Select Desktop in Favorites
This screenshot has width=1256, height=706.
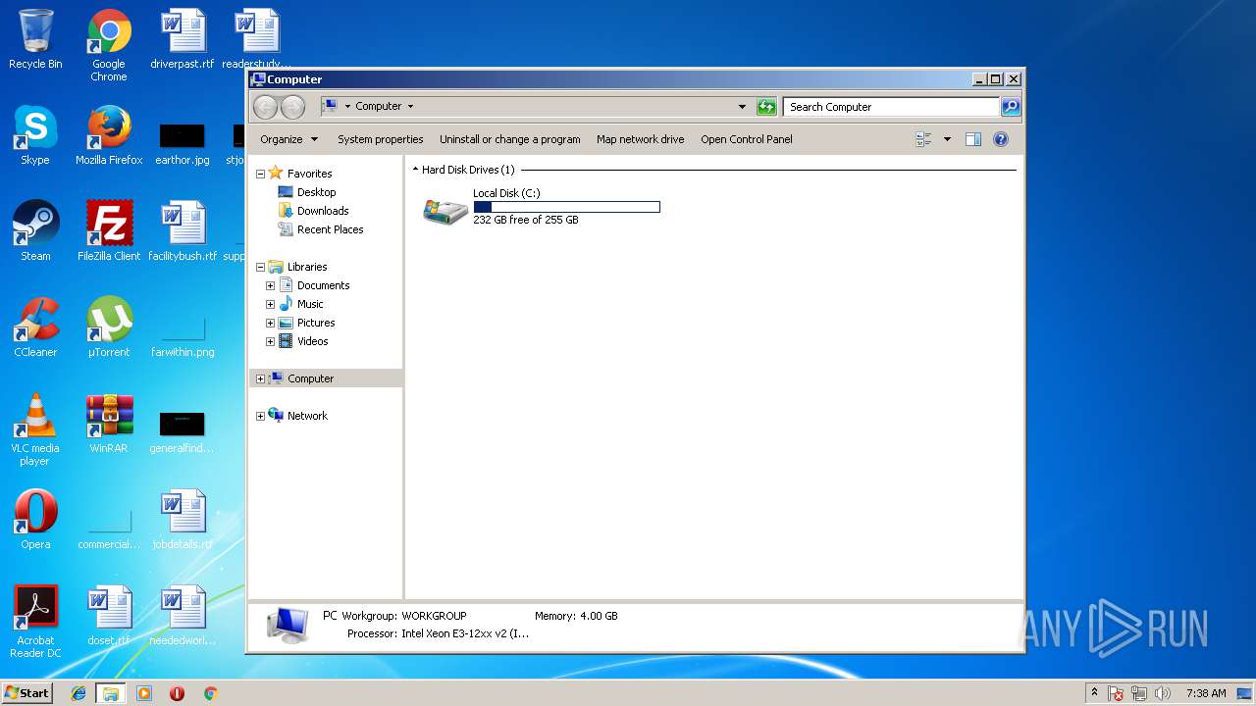coord(307,192)
